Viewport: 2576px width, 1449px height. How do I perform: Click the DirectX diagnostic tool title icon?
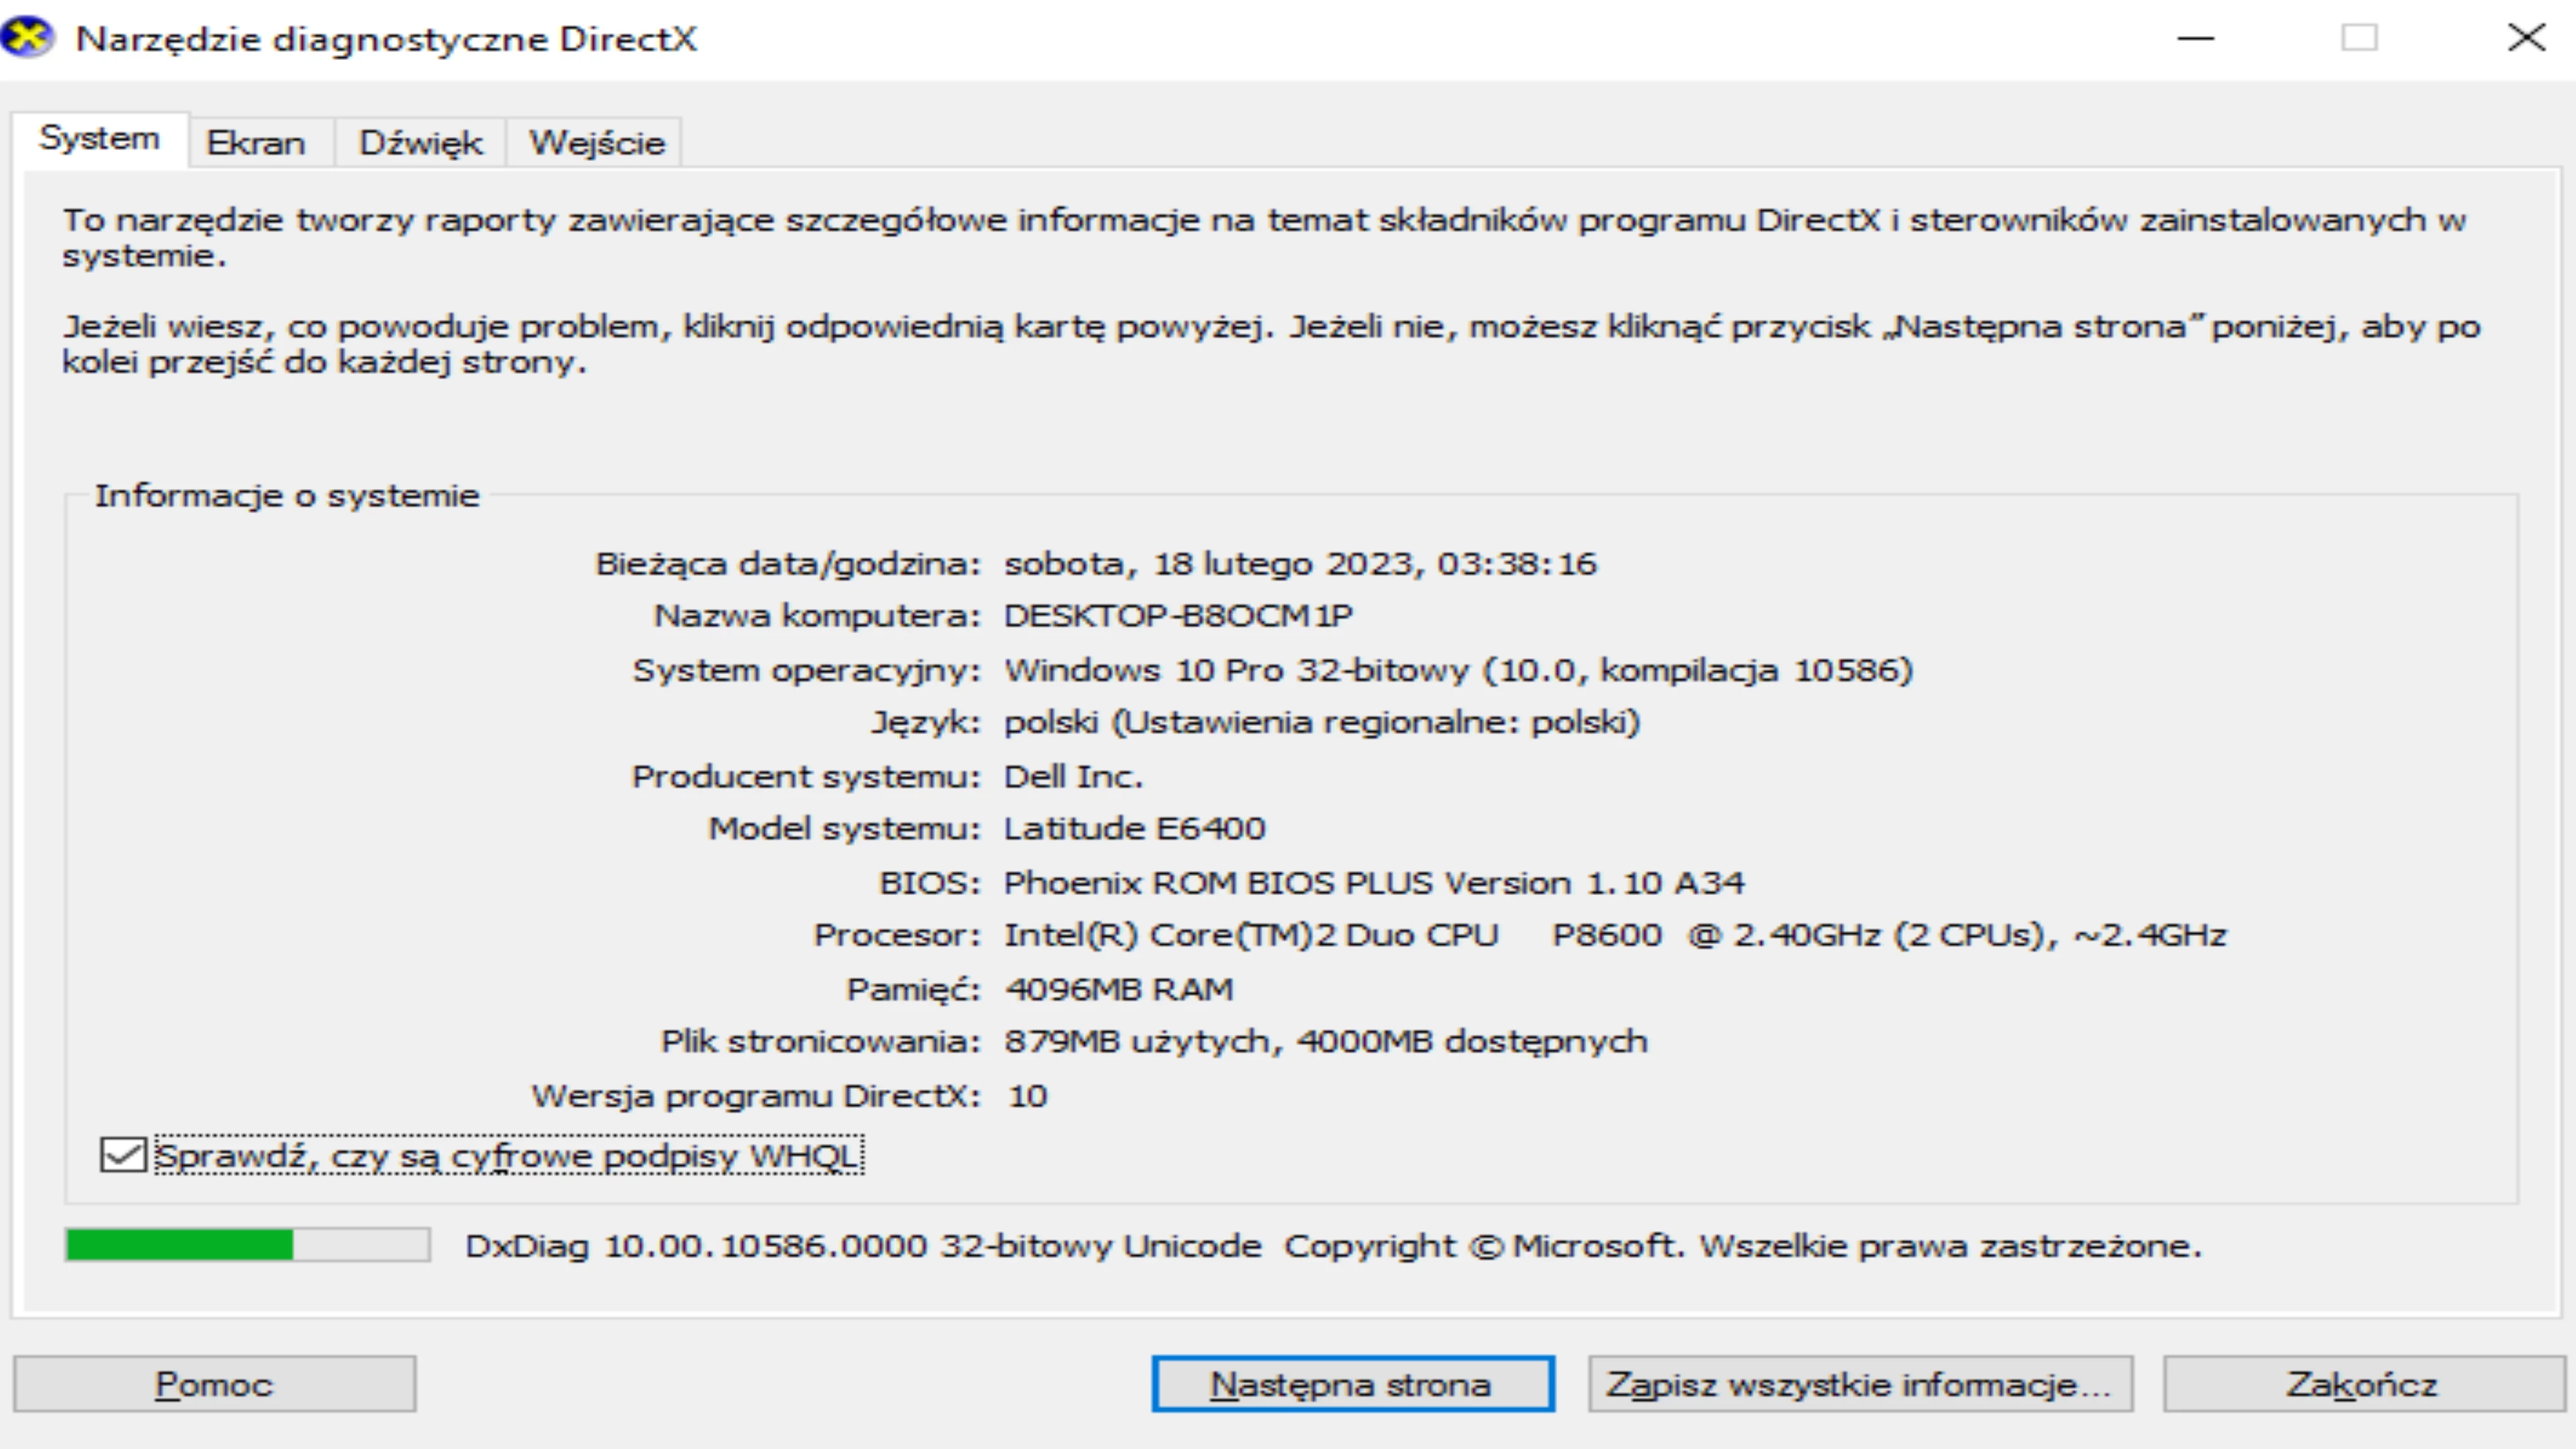click(28, 38)
